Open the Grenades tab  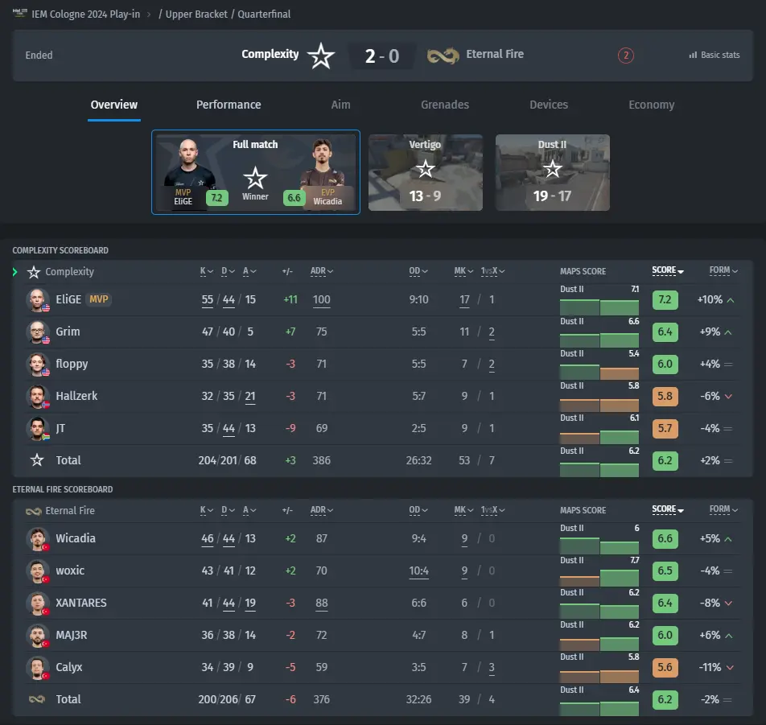(445, 105)
